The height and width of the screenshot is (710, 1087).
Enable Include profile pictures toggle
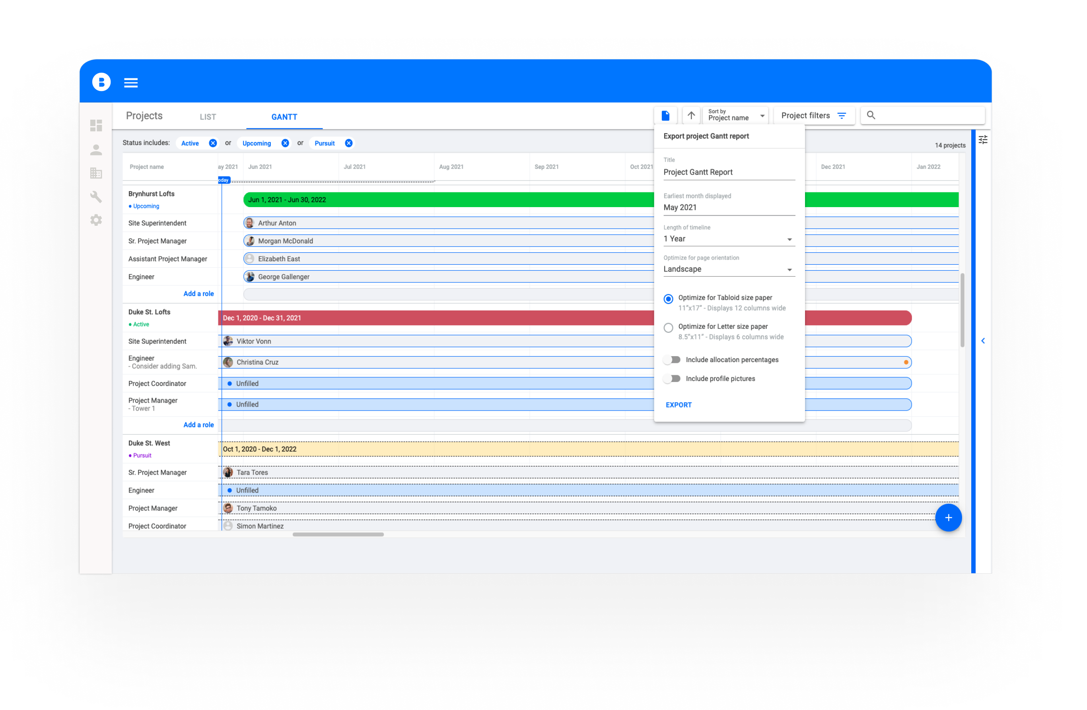pos(672,378)
